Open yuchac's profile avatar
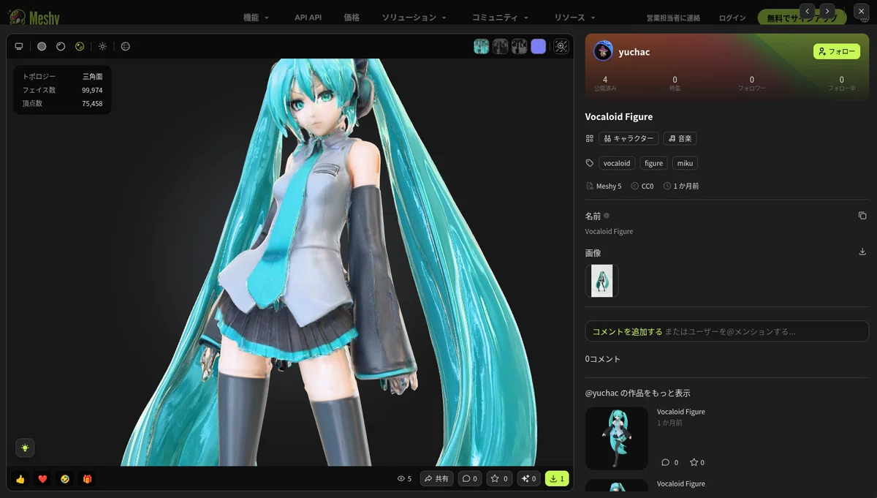Viewport: 877px width, 498px height. [x=603, y=51]
